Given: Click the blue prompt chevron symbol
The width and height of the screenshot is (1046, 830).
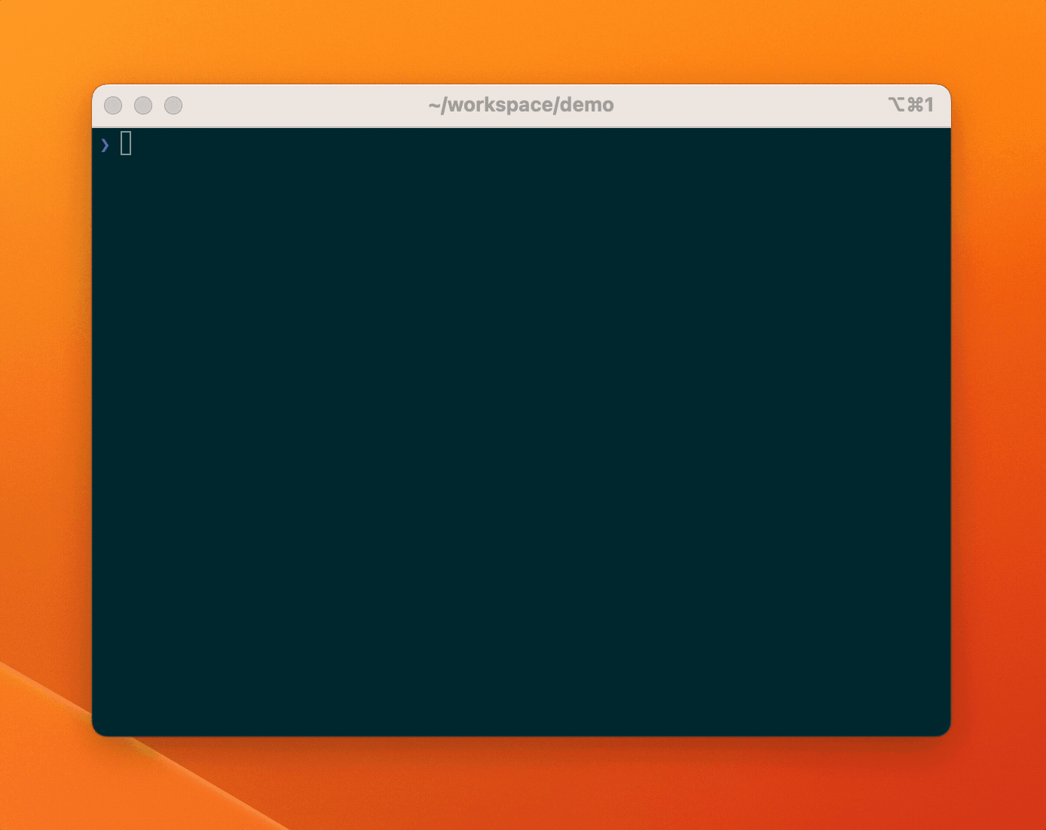Looking at the screenshot, I should (x=105, y=145).
